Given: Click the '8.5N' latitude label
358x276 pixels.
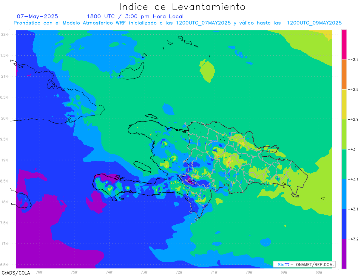Looking at the screenshot, I should 4,181.
